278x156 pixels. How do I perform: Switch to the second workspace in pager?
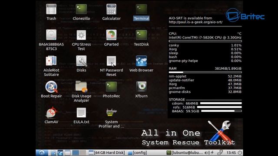(x=83, y=153)
